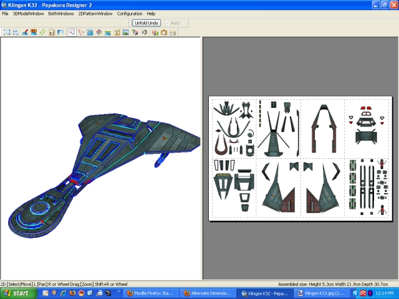399x299 pixels.
Task: Click the striped colored lines icon
Action: coord(99,32)
